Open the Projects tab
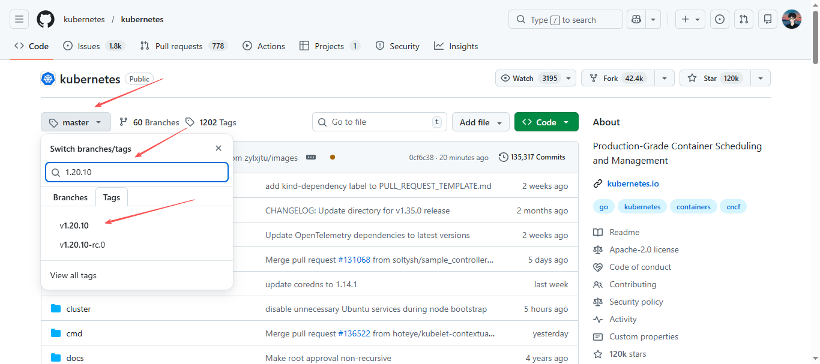 click(330, 46)
